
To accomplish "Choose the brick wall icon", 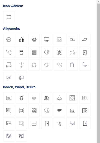I will 34,111.
